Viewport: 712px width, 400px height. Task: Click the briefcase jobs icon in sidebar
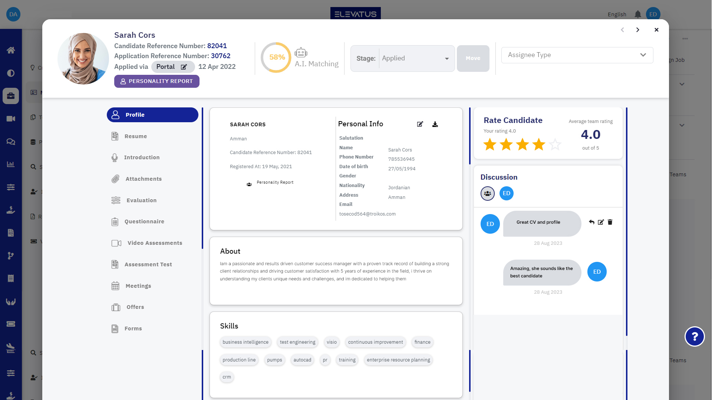[x=11, y=96]
